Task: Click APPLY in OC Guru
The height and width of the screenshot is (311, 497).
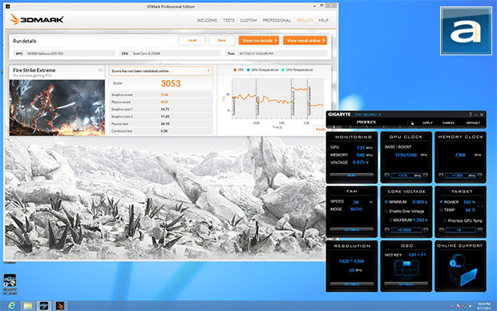Action: pyautogui.click(x=427, y=123)
